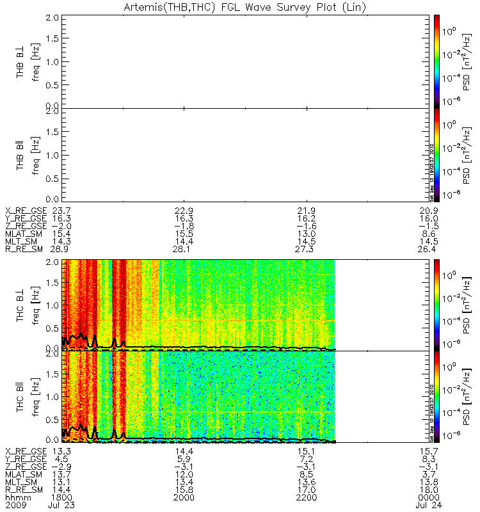Click the '2200' time tick label

tap(307, 498)
